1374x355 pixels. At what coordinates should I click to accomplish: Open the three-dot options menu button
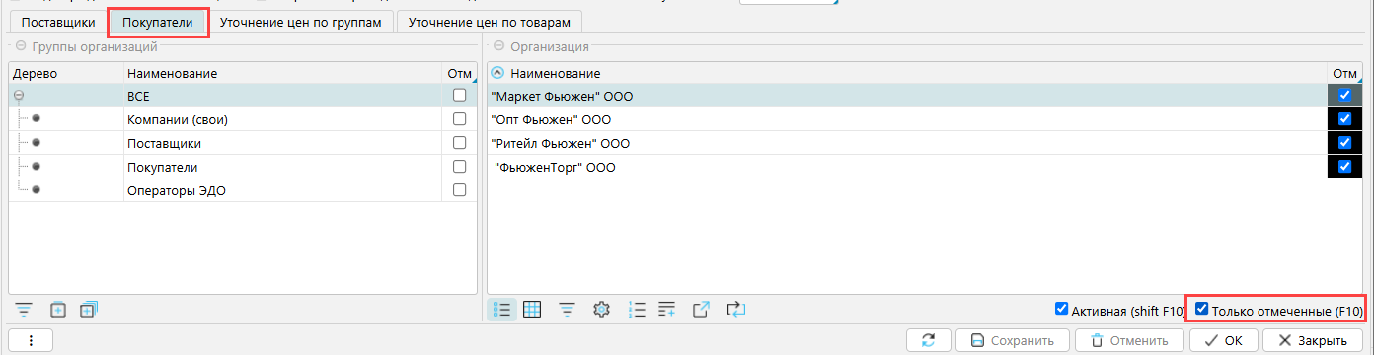(32, 340)
